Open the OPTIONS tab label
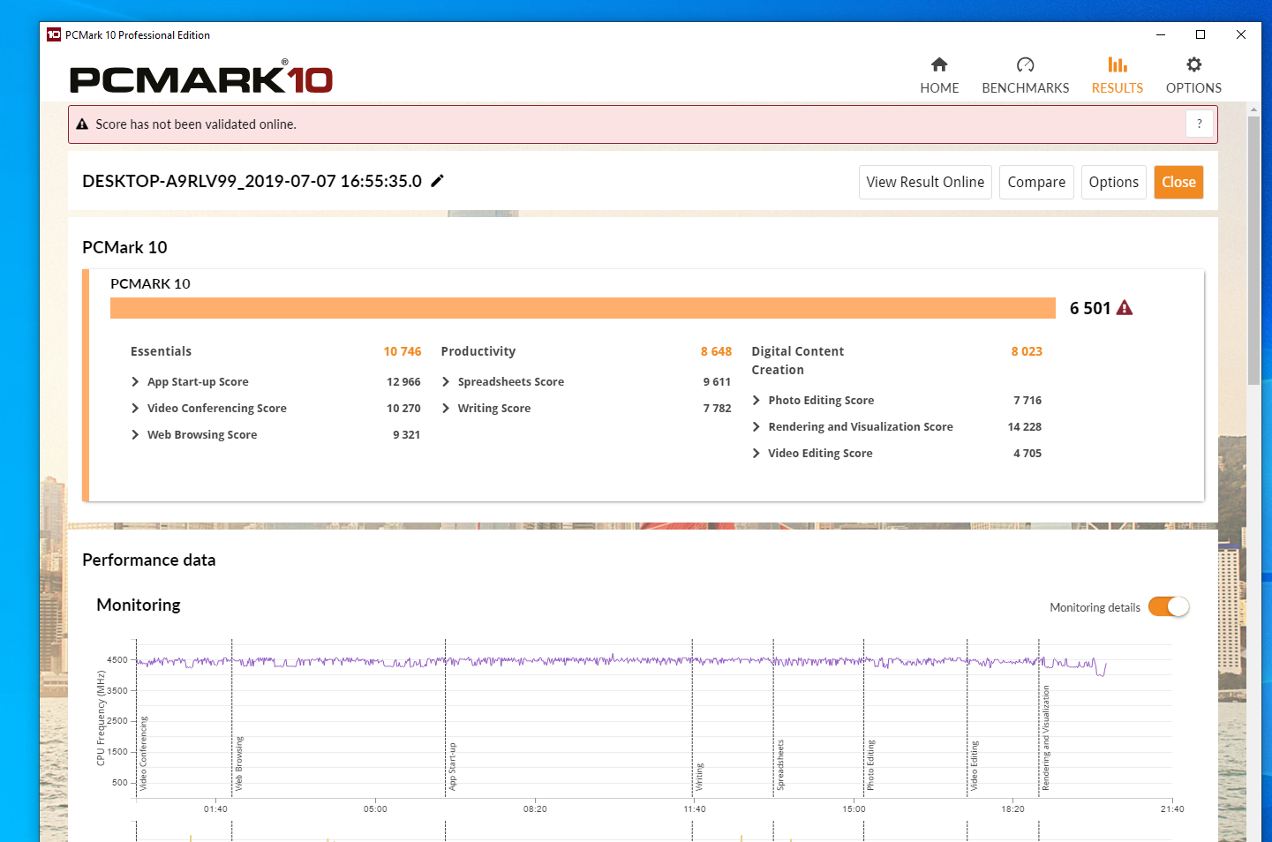Image resolution: width=1272 pixels, height=842 pixels. click(1193, 88)
